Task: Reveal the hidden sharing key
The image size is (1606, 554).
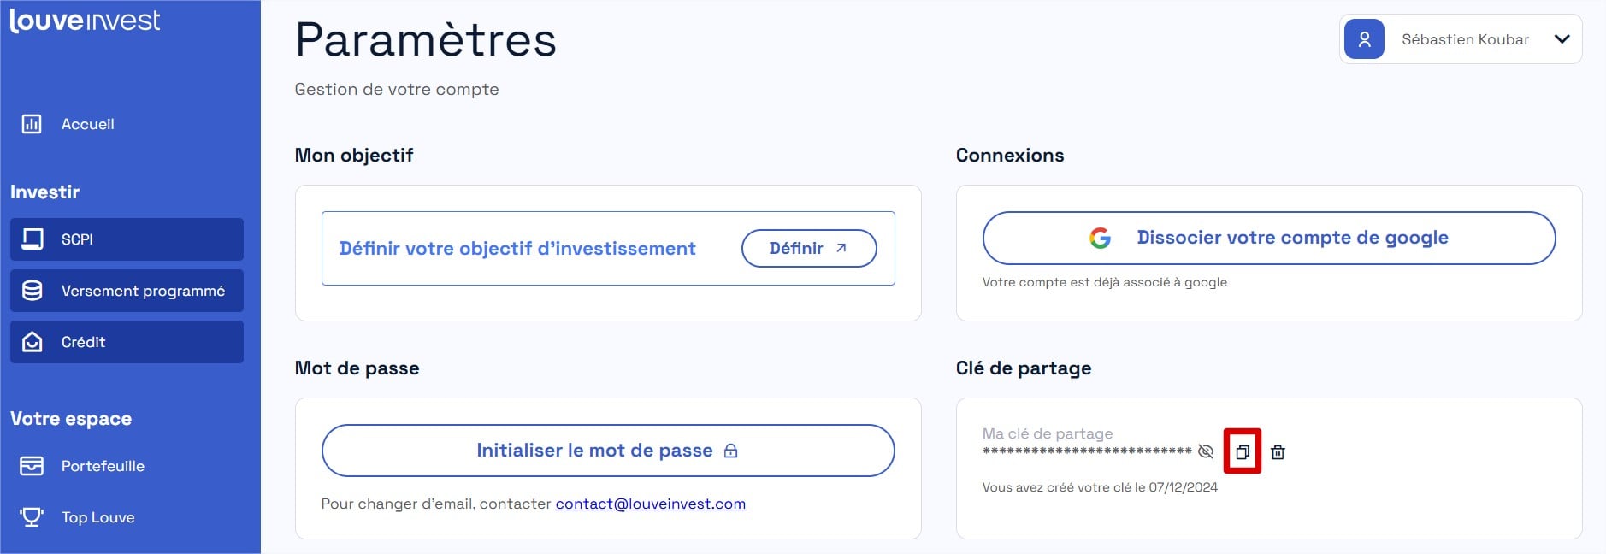Action: (x=1206, y=451)
